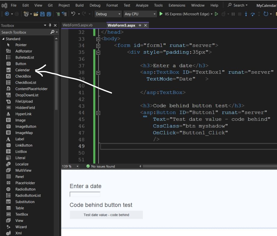Collapse the body tag at line 33
The image size is (277, 236).
[98, 39]
